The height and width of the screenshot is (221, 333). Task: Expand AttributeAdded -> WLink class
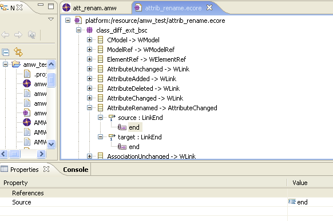(x=89, y=79)
